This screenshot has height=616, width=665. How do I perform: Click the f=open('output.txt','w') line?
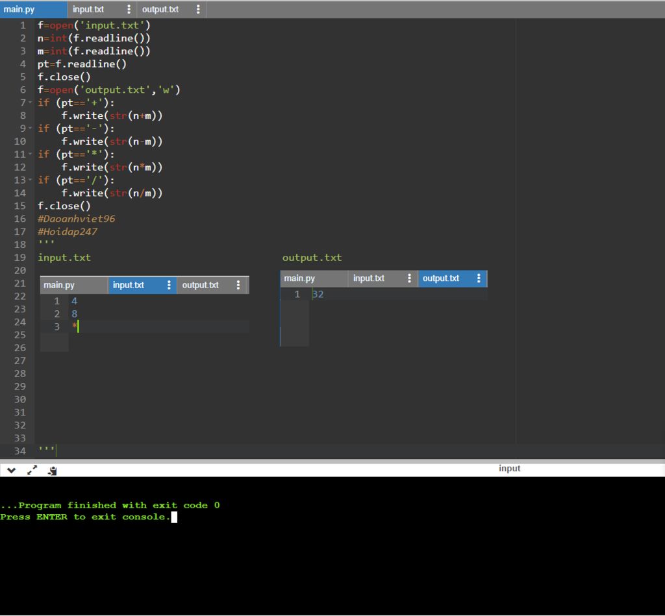[108, 90]
